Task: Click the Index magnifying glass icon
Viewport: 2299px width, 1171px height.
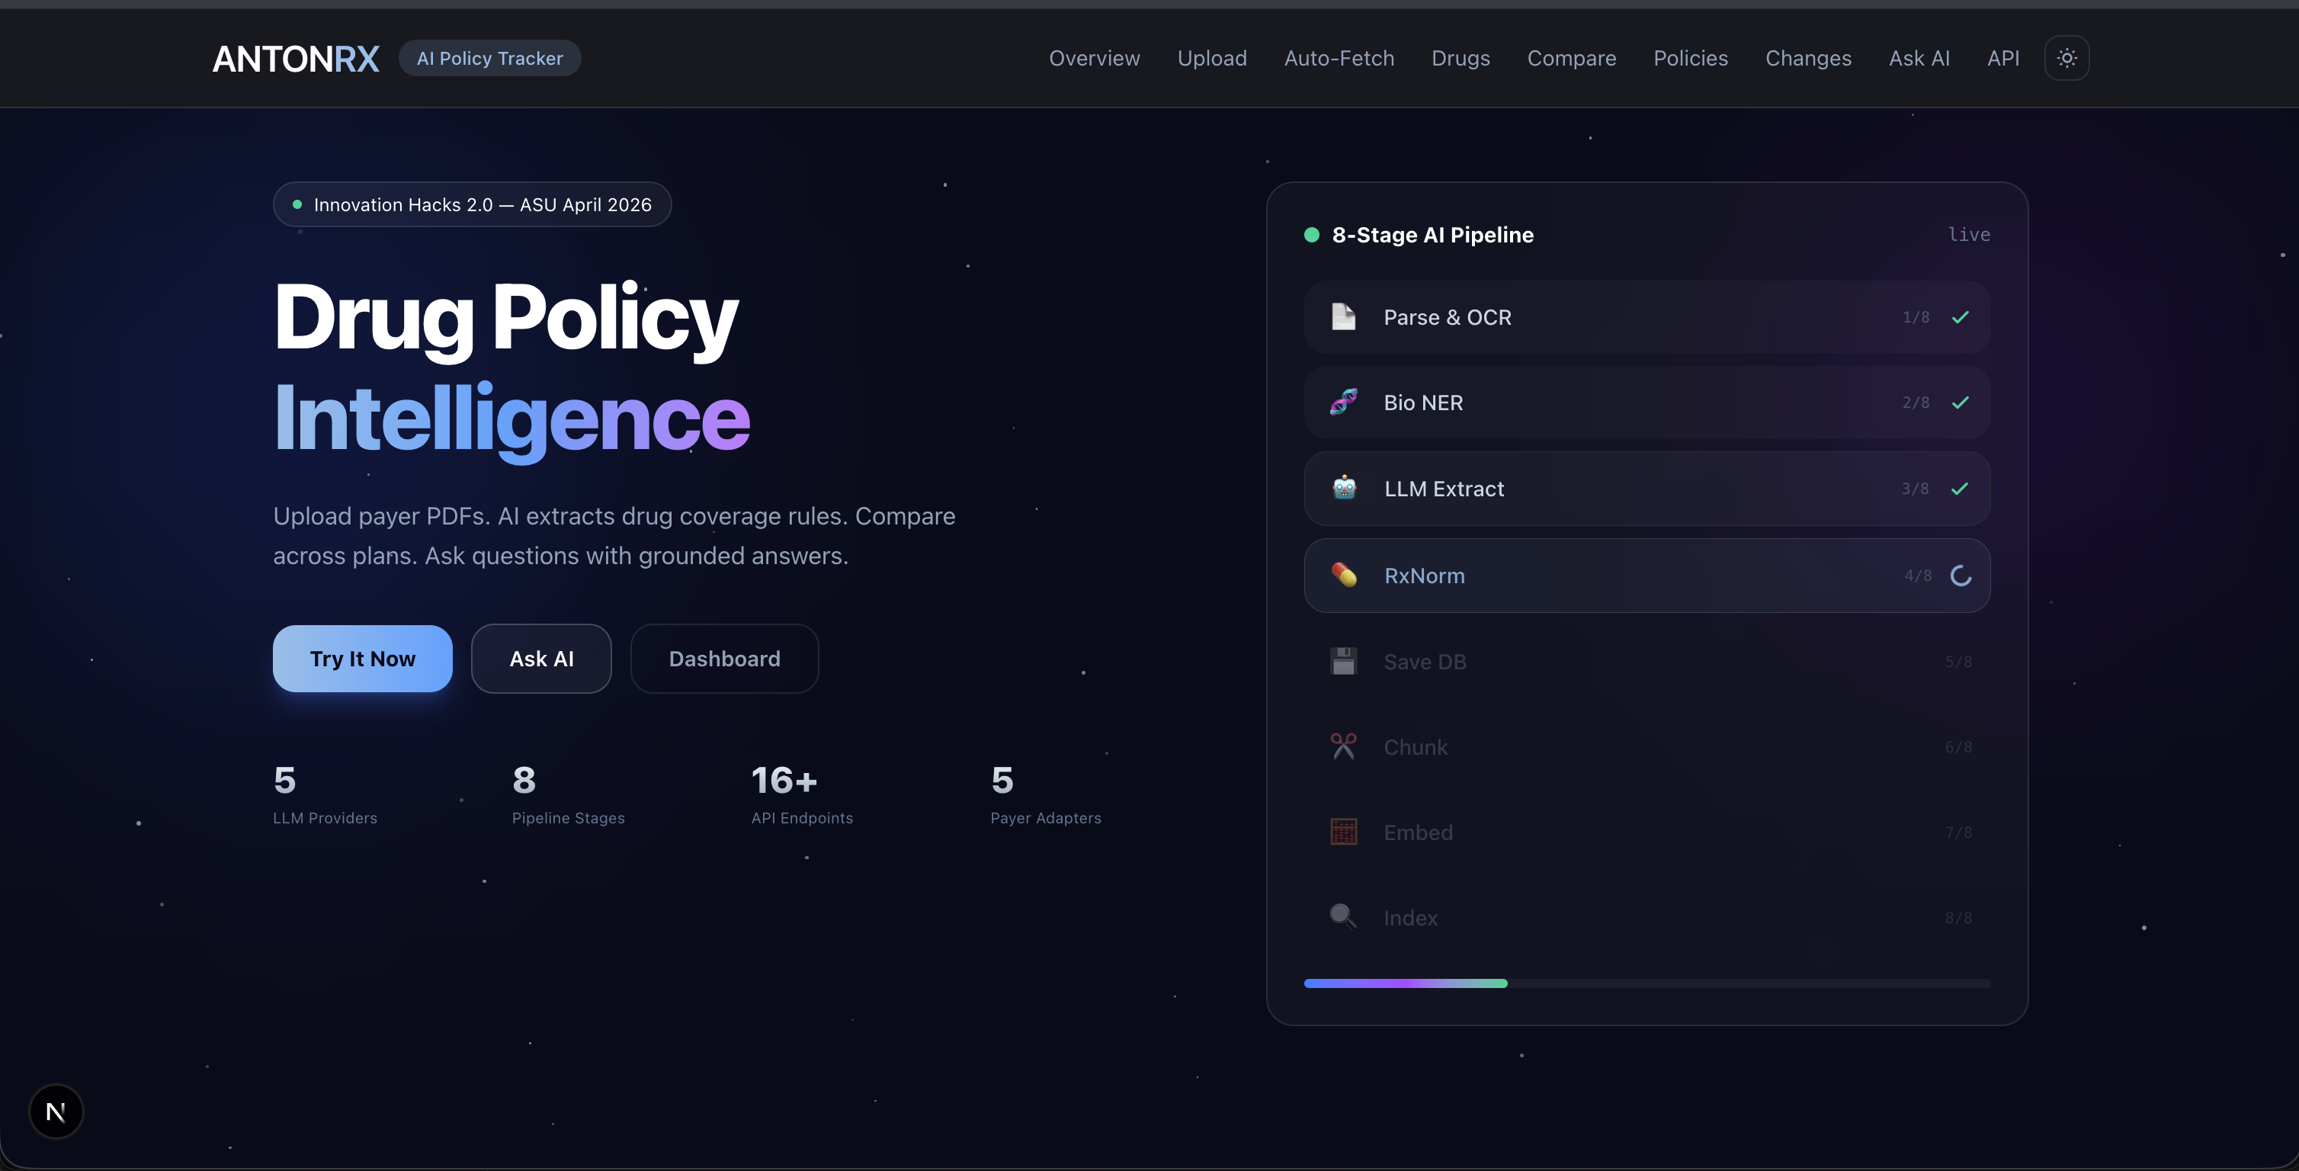Action: (1343, 916)
